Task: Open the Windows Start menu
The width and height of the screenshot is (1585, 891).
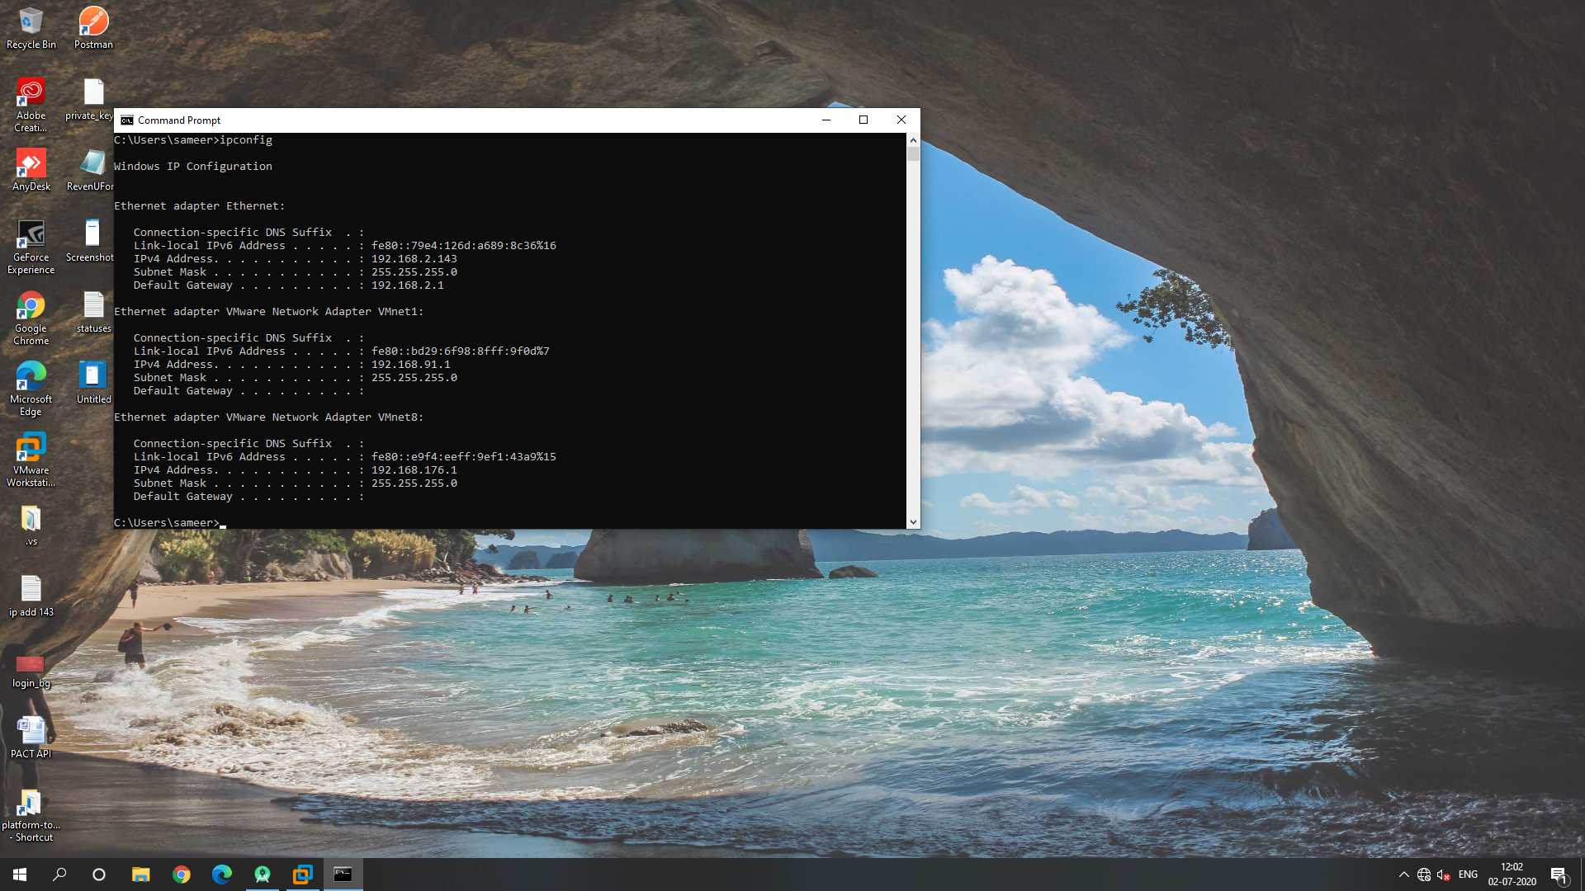Action: point(20,874)
